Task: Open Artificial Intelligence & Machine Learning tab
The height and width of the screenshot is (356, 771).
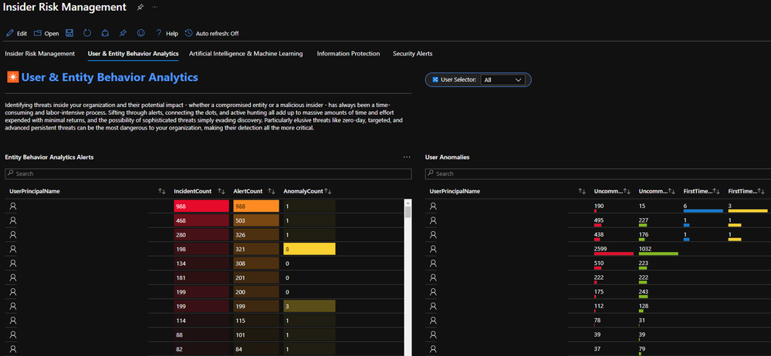Action: pos(246,53)
